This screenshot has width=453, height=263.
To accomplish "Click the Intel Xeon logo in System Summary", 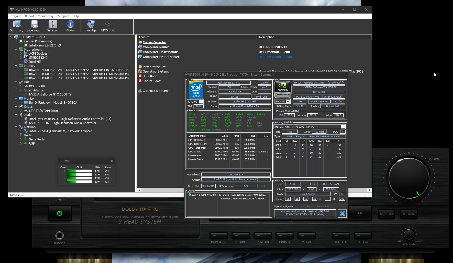I will coord(196,90).
